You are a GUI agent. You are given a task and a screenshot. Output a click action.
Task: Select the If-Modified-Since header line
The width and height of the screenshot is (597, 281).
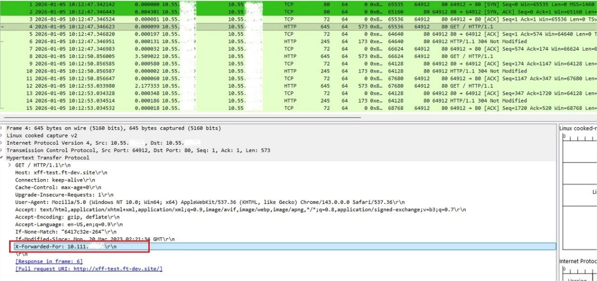click(95, 239)
